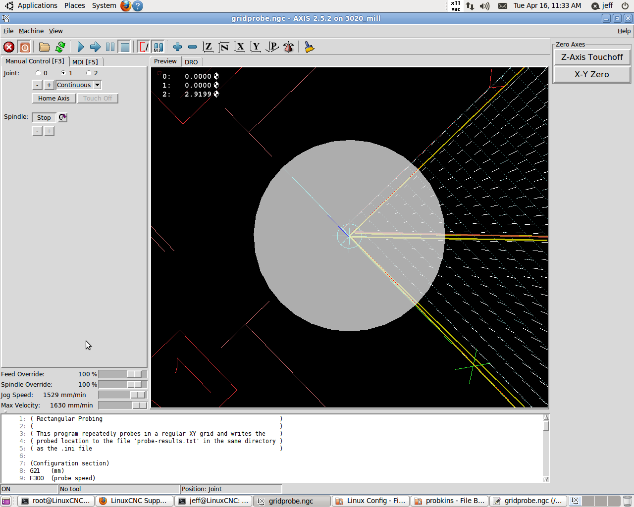Jog joint in minus direction

point(37,85)
